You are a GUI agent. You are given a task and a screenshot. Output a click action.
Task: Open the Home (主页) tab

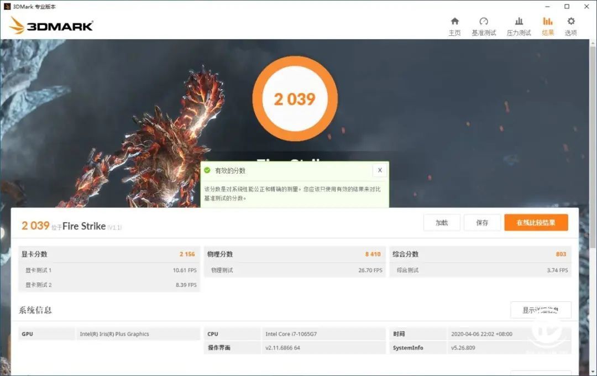pos(454,27)
